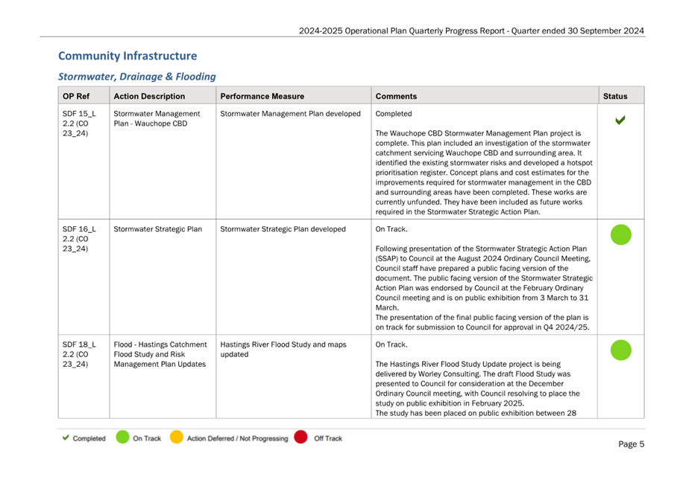677x477 pixels.
Task: Click 'Hastings River Flood Study and maps updated' measure
Action: (283, 350)
